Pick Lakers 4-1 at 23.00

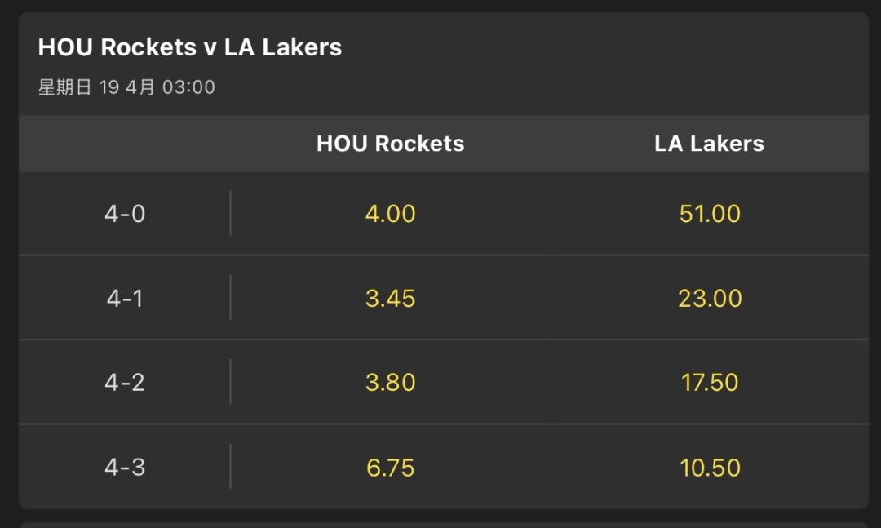(x=710, y=298)
